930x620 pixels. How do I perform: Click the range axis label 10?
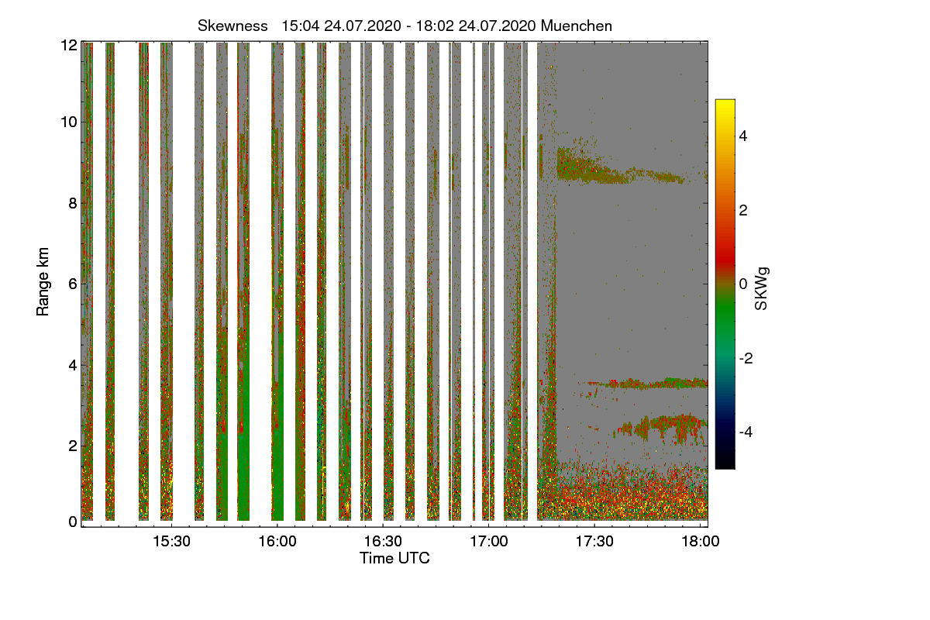[x=70, y=122]
